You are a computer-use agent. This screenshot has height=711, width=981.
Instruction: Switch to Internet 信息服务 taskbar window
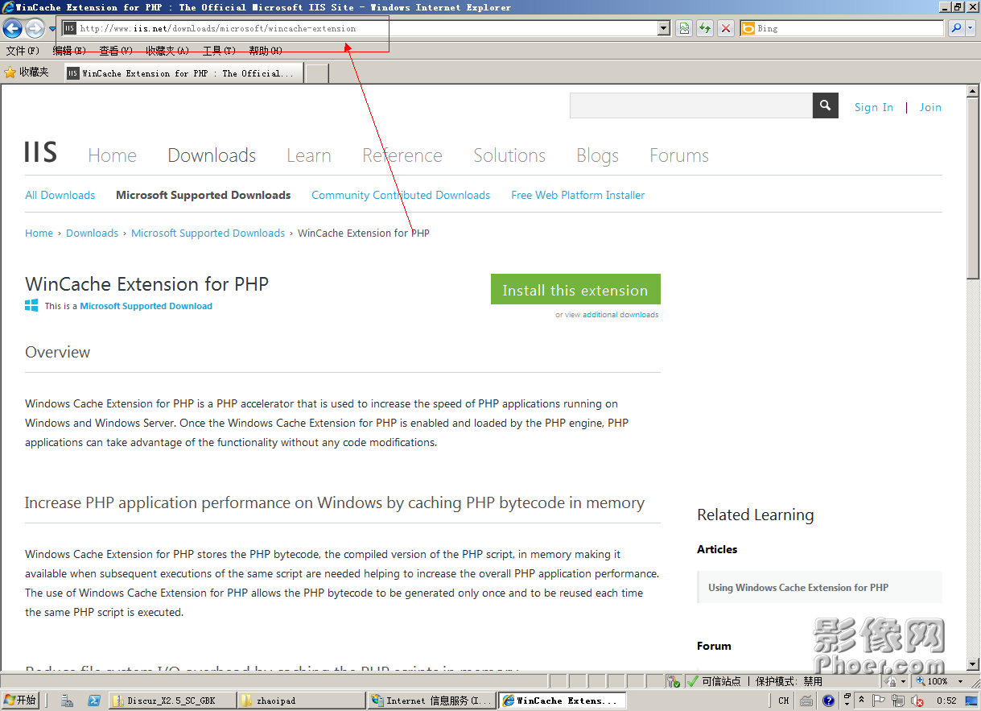[431, 701]
